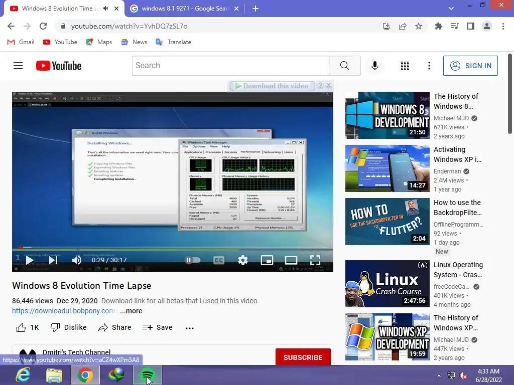Open the Maps bookmark
The height and width of the screenshot is (385, 514).
click(x=99, y=42)
